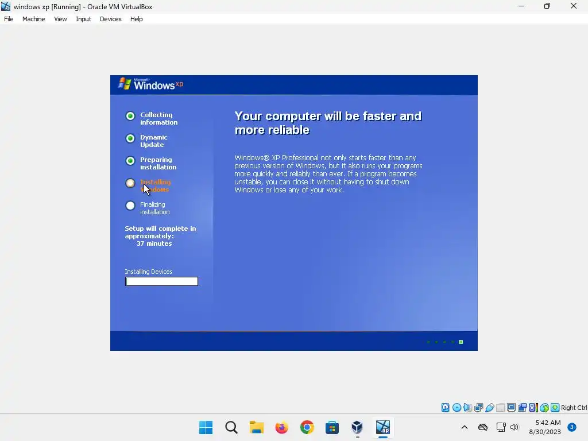Click the CPU virtualization status icon
The image size is (588, 441).
pos(533,408)
